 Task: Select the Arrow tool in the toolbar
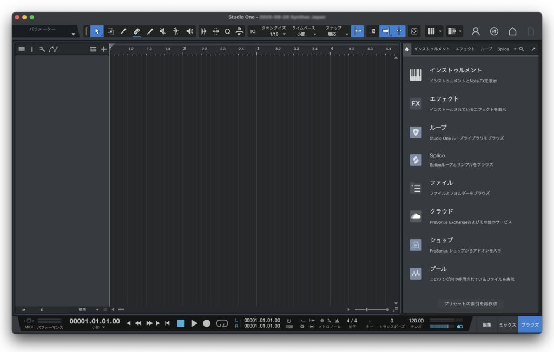97,31
